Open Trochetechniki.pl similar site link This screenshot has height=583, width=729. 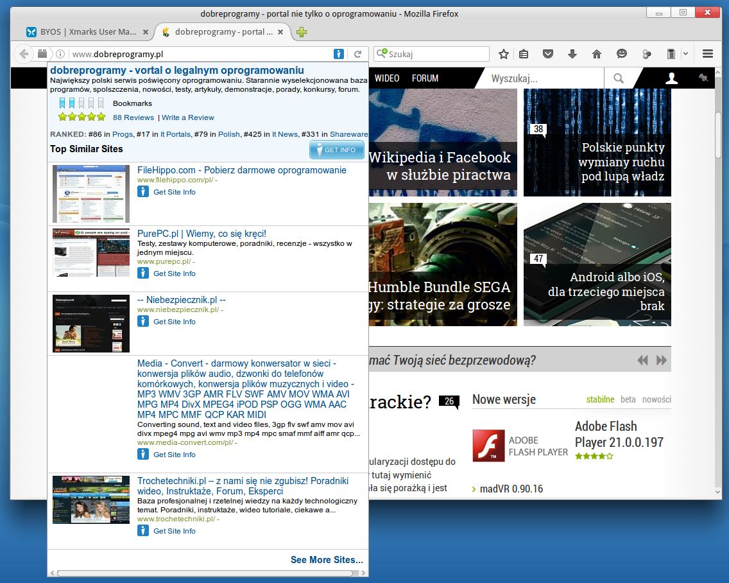tap(243, 486)
